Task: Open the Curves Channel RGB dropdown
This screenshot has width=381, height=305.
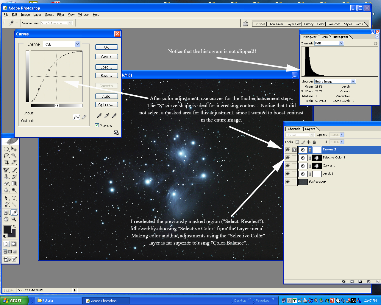Action: [77, 44]
